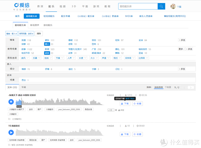Sort results by 下载量

click(x=168, y=87)
